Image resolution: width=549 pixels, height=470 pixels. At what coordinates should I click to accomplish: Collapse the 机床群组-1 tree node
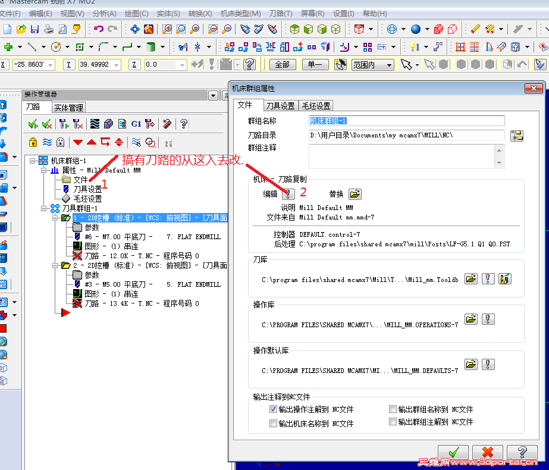[x=32, y=161]
